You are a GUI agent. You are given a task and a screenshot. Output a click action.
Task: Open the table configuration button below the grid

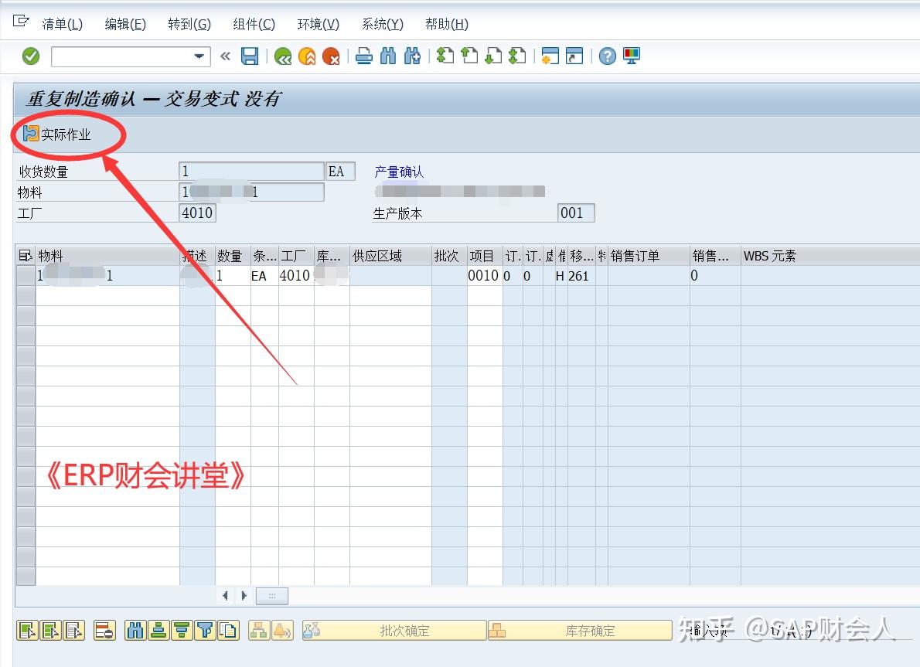pyautogui.click(x=272, y=595)
